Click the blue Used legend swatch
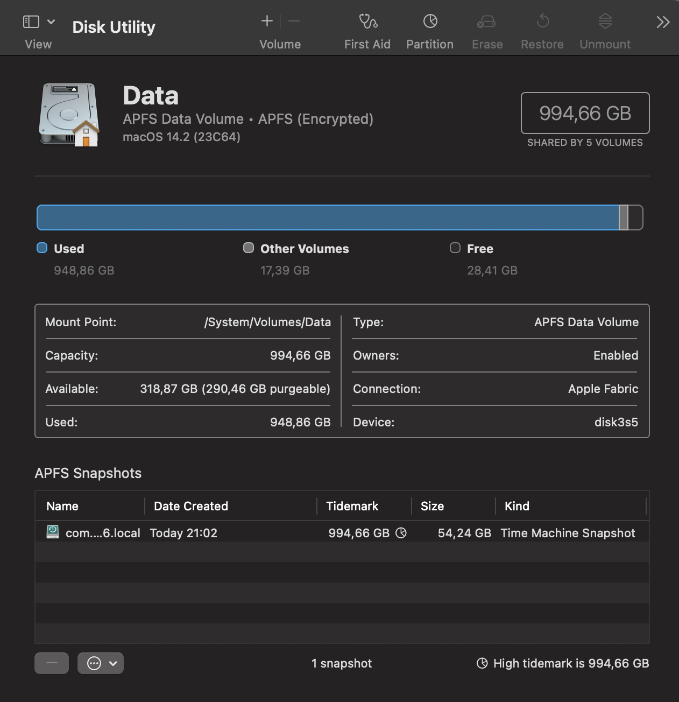Image resolution: width=679 pixels, height=702 pixels. click(42, 248)
